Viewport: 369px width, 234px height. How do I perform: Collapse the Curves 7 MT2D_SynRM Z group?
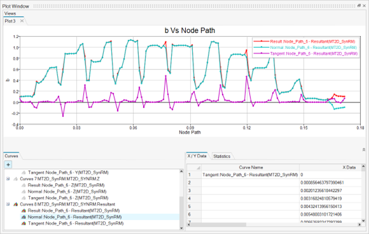(8, 179)
